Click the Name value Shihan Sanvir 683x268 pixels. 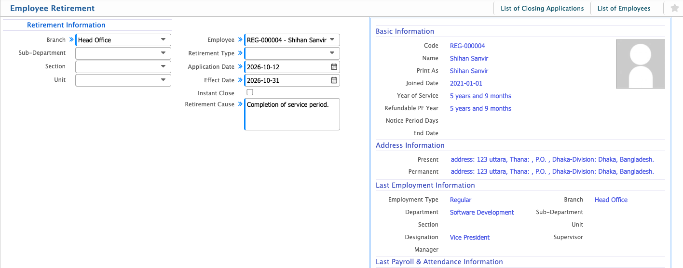pyautogui.click(x=469, y=58)
